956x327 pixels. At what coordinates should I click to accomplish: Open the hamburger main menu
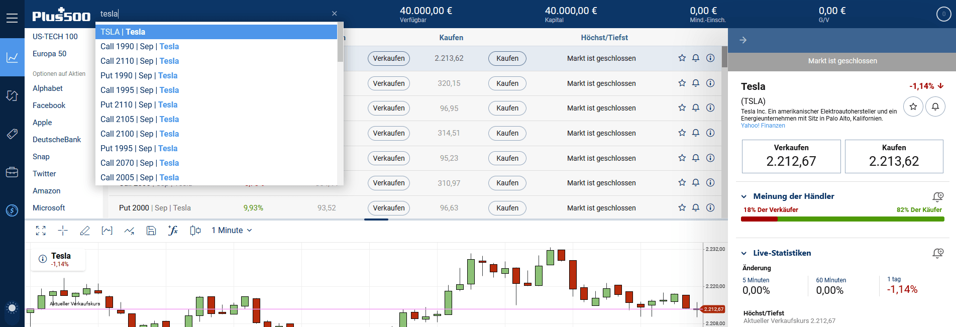click(12, 18)
